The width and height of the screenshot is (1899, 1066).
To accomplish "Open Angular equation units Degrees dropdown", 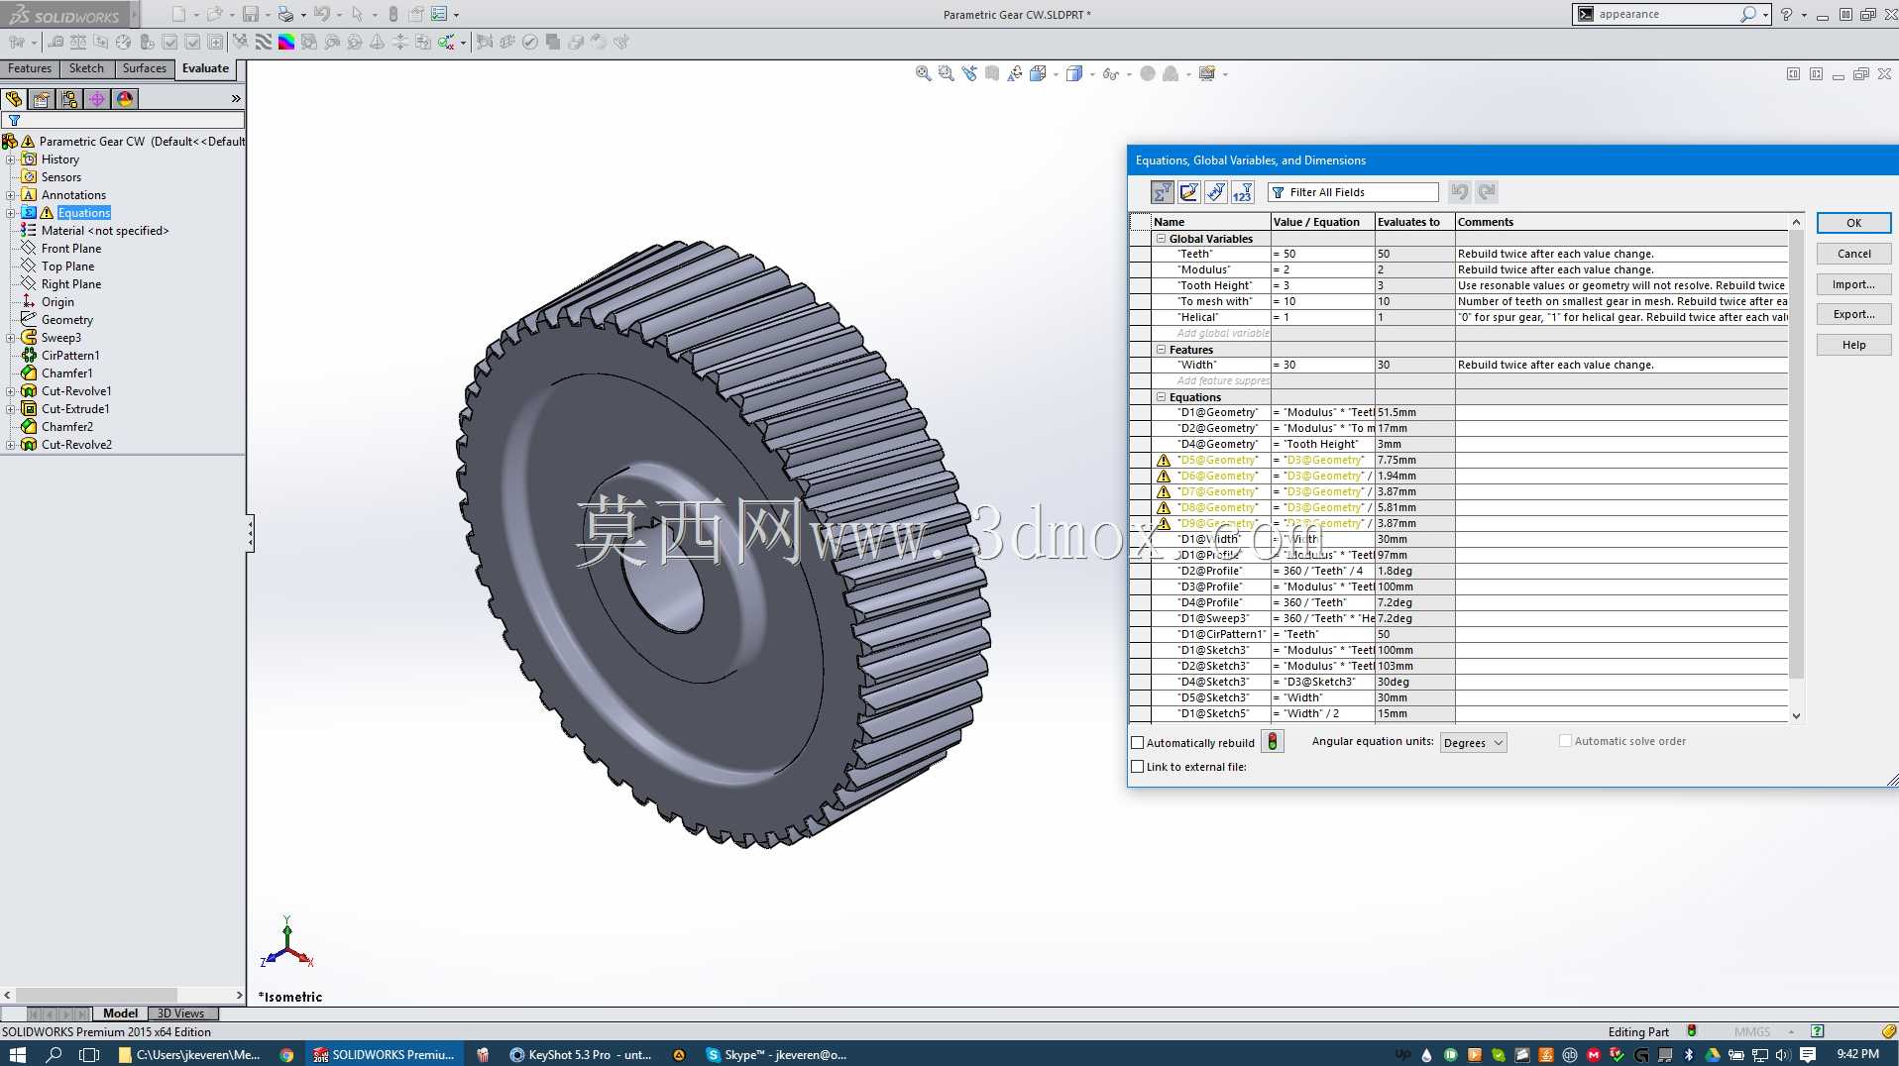I will [1474, 742].
